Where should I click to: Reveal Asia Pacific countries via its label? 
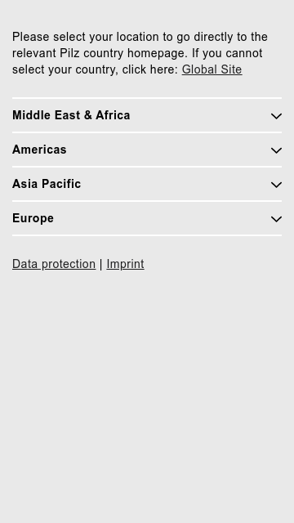click(x=47, y=184)
